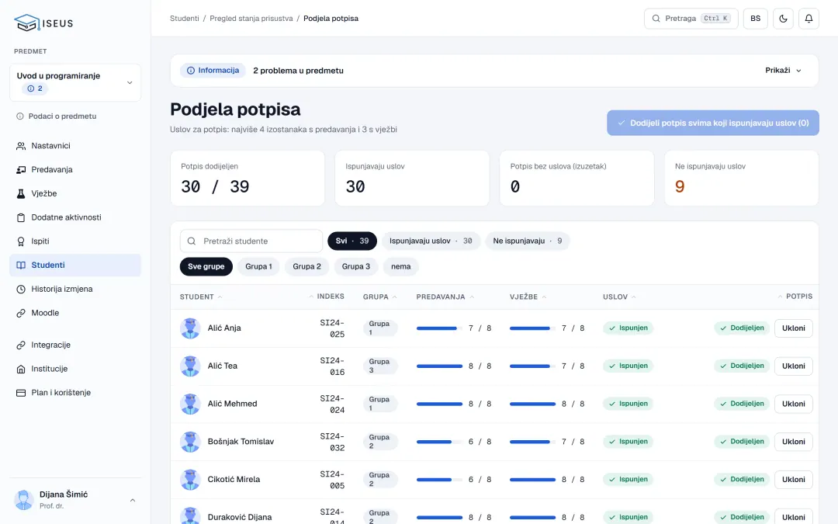Viewport: 838px width, 524px height.
Task: Expand the Dijana Šimić user menu
Action: (75, 500)
